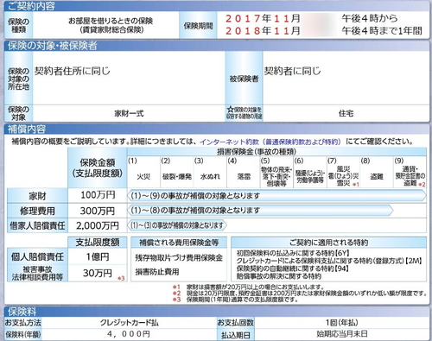Viewport: 432px width, 341px height.
Task: Click the 始期応当月末日 value
Action: [x=342, y=334]
